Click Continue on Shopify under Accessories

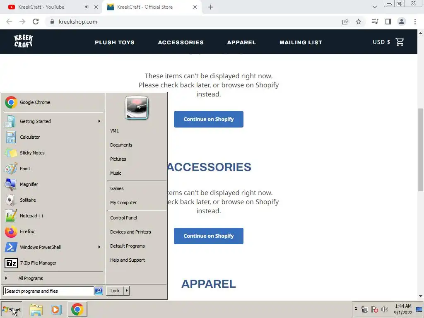click(x=209, y=236)
